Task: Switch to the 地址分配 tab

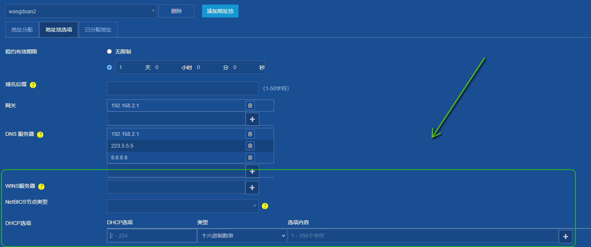Action: coord(22,30)
